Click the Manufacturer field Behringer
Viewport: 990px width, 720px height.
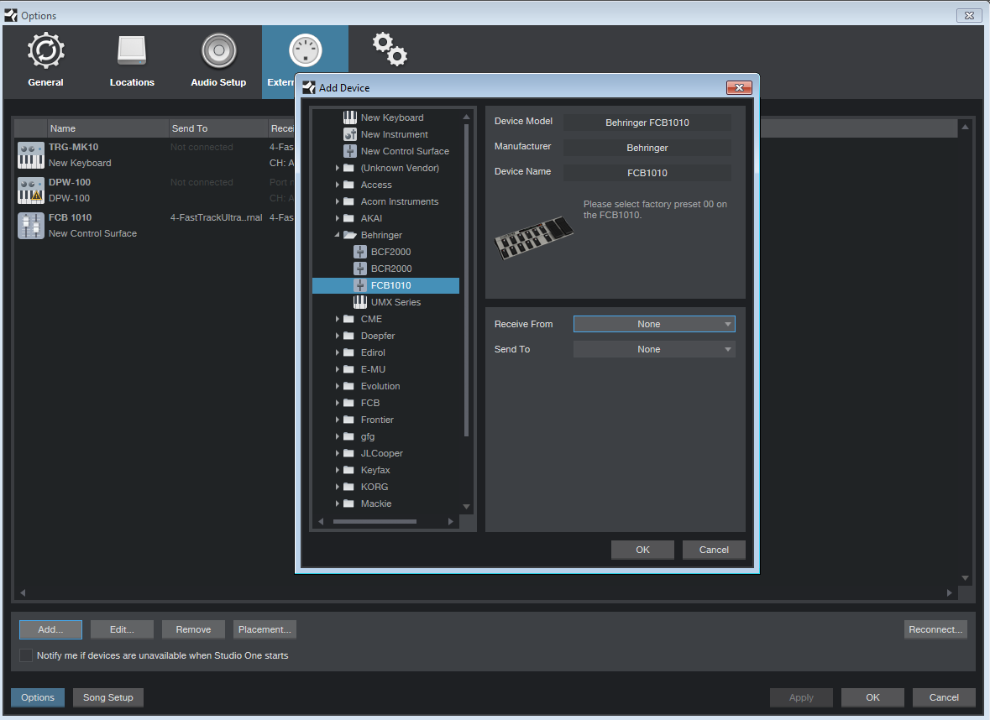(647, 148)
